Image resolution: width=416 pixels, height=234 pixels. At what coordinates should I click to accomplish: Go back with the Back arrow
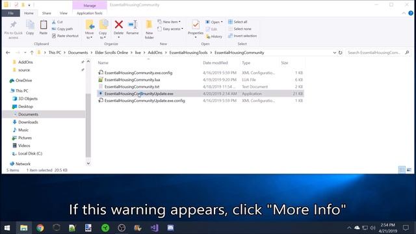8,53
